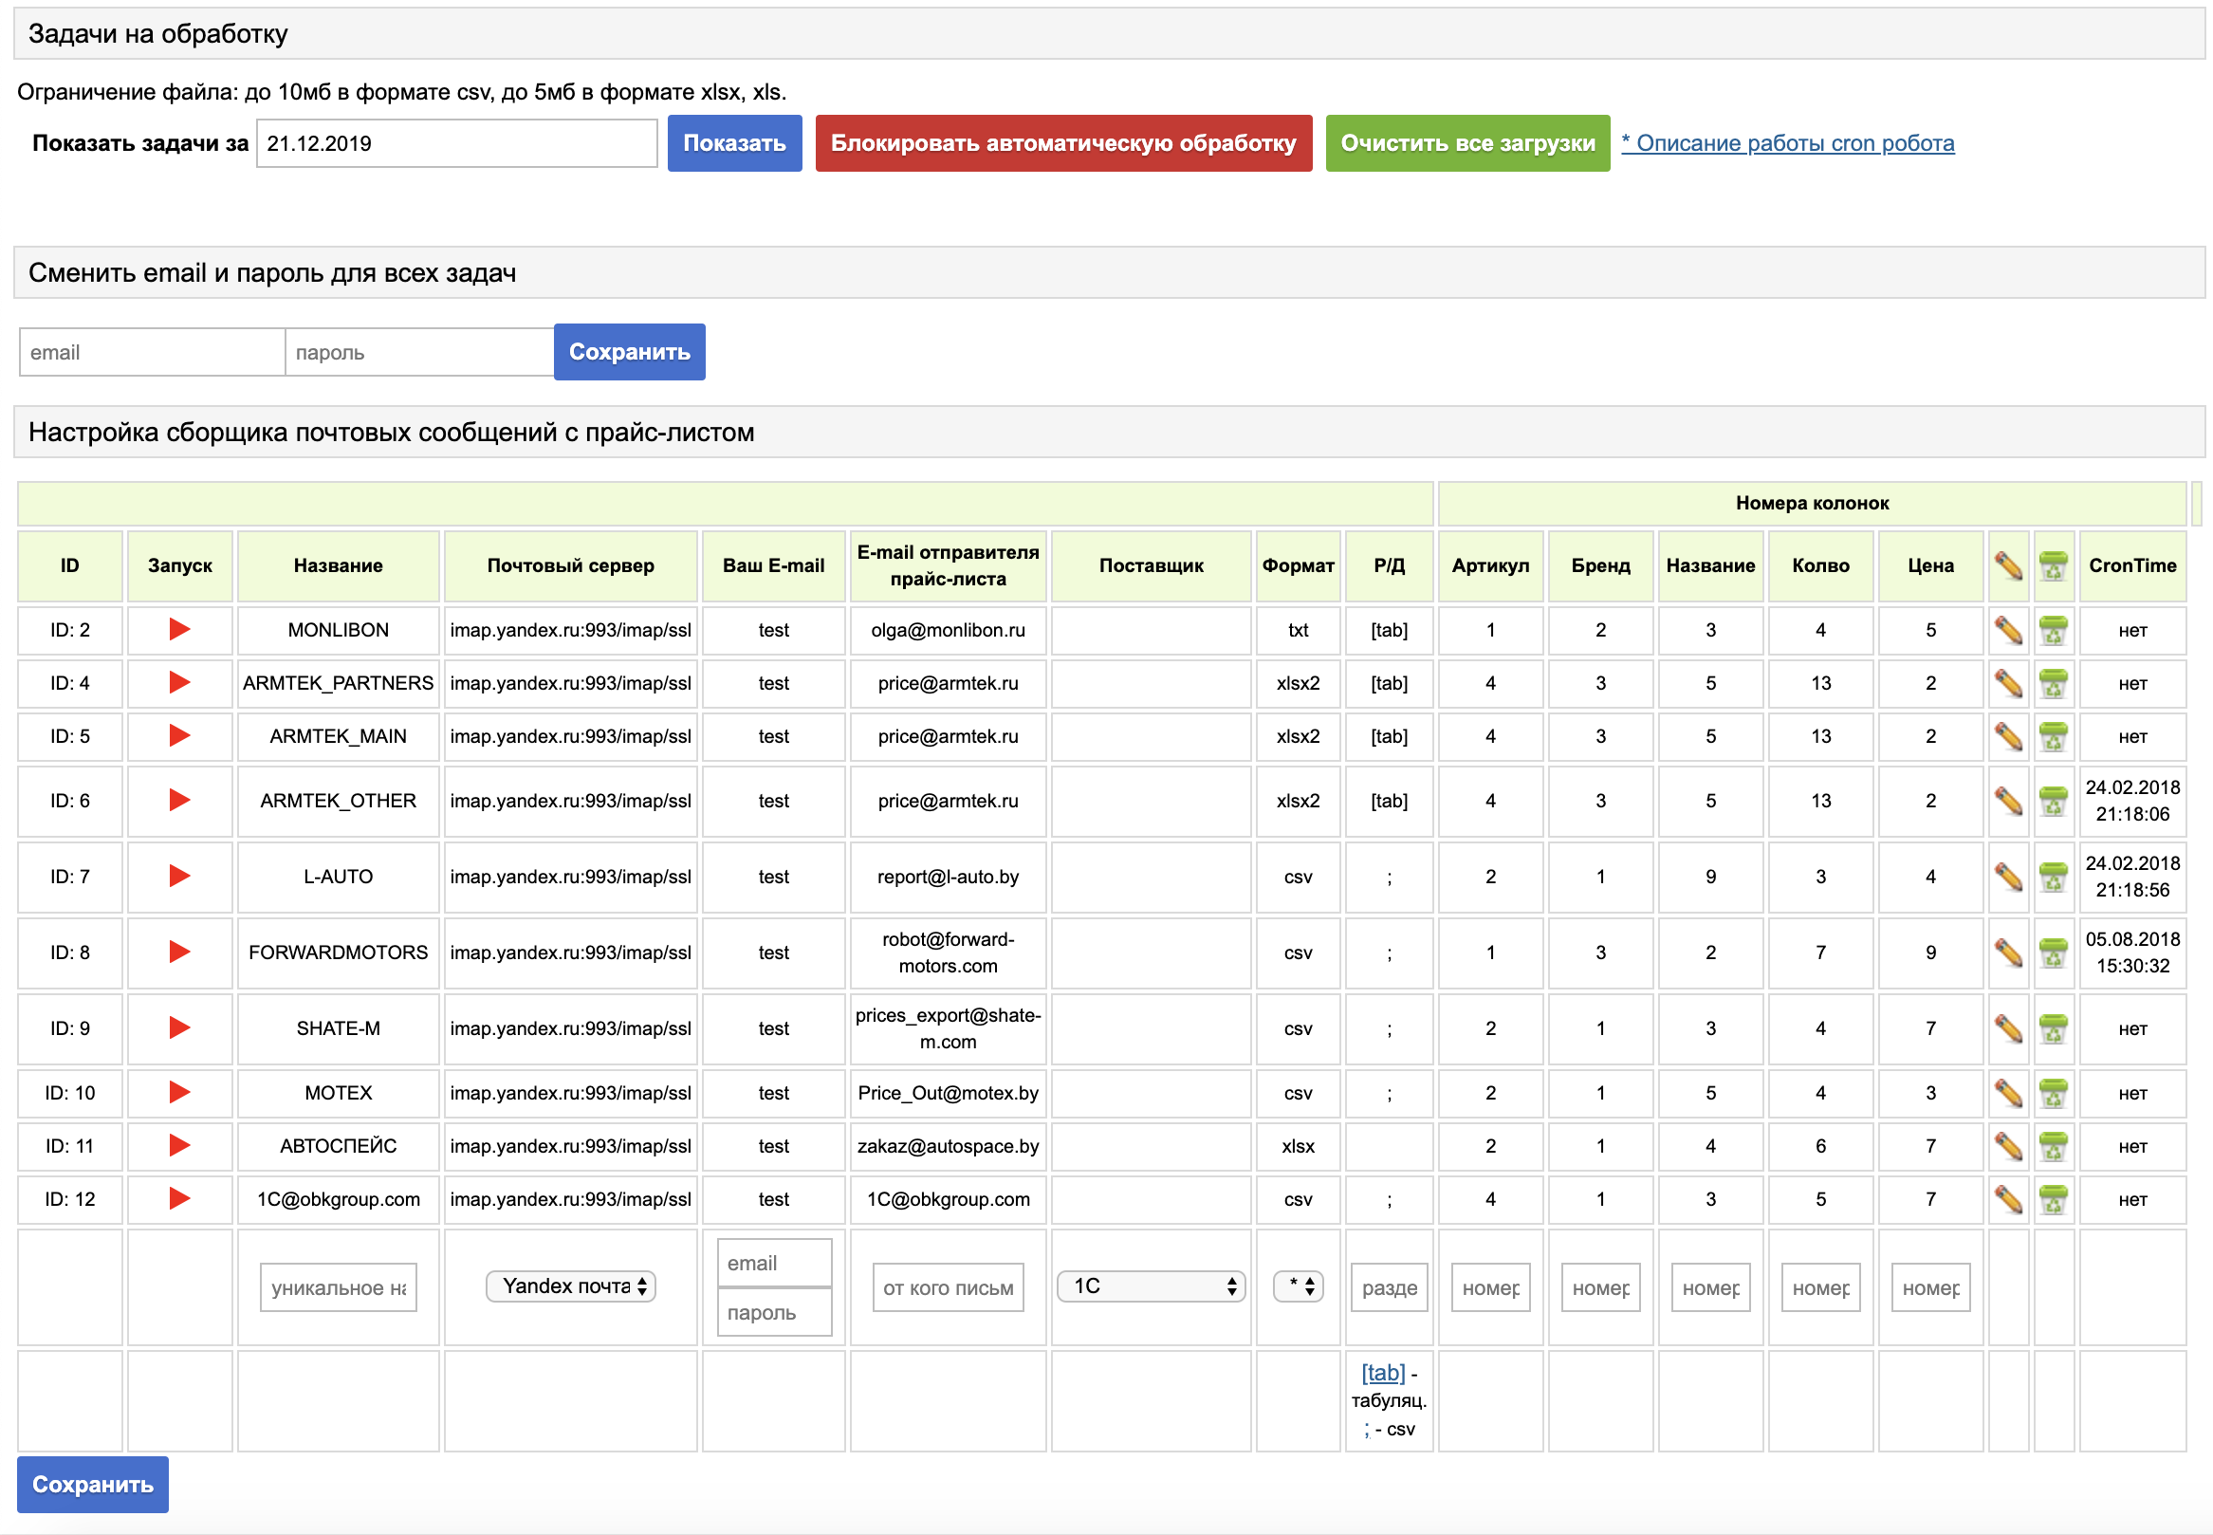Open the Yandex почта mail server dropdown

point(570,1285)
